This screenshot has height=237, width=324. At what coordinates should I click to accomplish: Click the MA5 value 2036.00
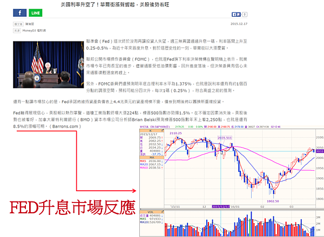[x=155, y=161]
